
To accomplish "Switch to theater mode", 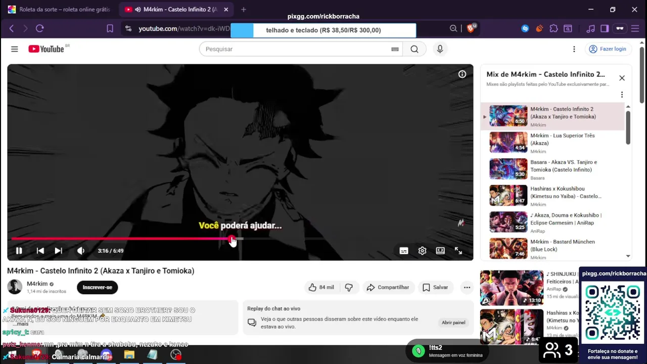I will coord(440,251).
